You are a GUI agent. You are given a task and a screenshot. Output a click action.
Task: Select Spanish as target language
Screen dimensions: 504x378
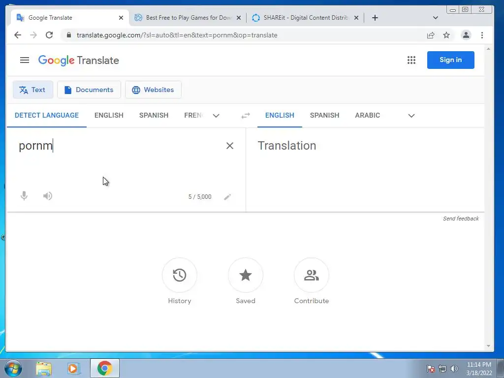point(325,115)
